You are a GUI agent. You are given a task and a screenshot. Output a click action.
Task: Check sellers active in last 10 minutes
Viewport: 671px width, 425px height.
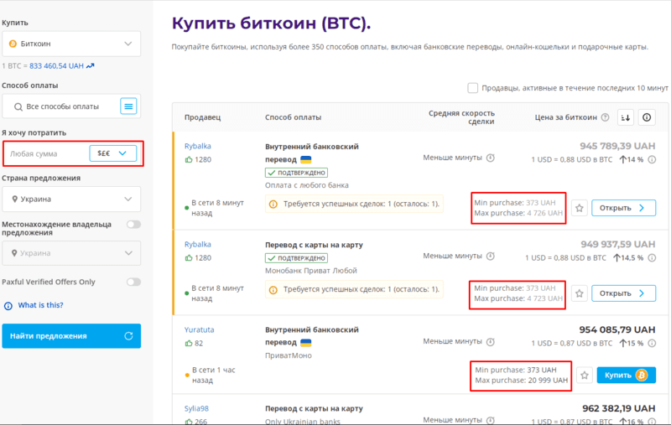pos(472,88)
